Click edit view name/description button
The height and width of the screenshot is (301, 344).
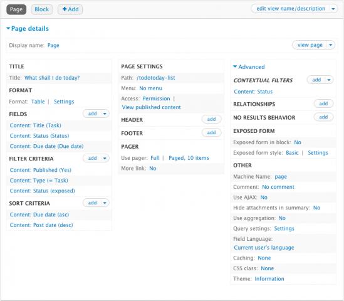click(291, 9)
